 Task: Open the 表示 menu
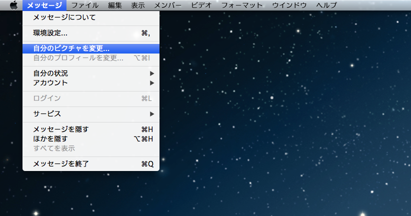pyautogui.click(x=138, y=5)
